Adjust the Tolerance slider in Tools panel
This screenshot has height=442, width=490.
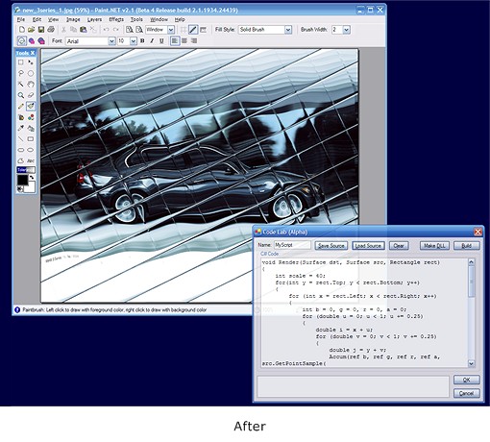(26, 170)
